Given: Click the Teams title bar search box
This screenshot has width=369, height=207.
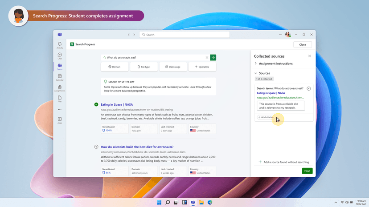Looking at the screenshot, I should tap(184, 35).
